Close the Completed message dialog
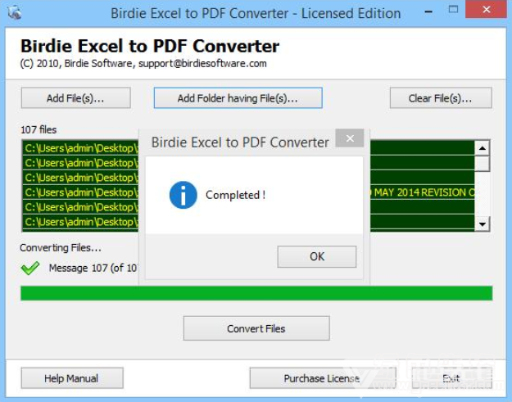 (x=350, y=138)
